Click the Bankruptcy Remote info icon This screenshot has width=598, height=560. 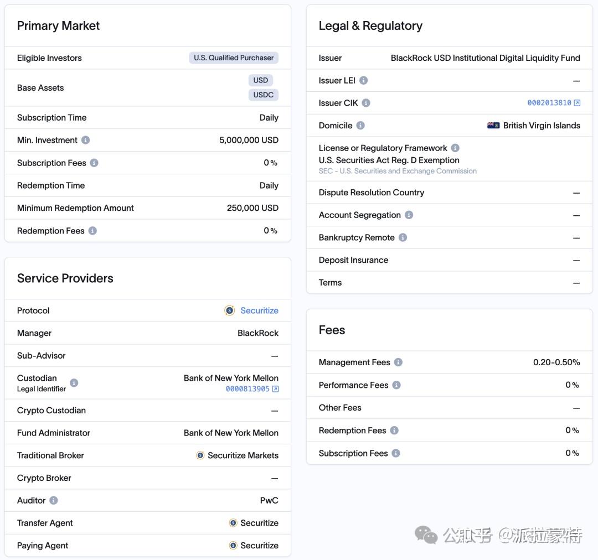click(x=403, y=237)
